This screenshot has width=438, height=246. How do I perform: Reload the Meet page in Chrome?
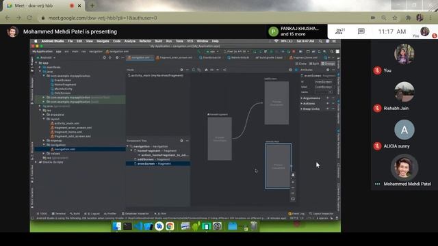click(x=29, y=18)
